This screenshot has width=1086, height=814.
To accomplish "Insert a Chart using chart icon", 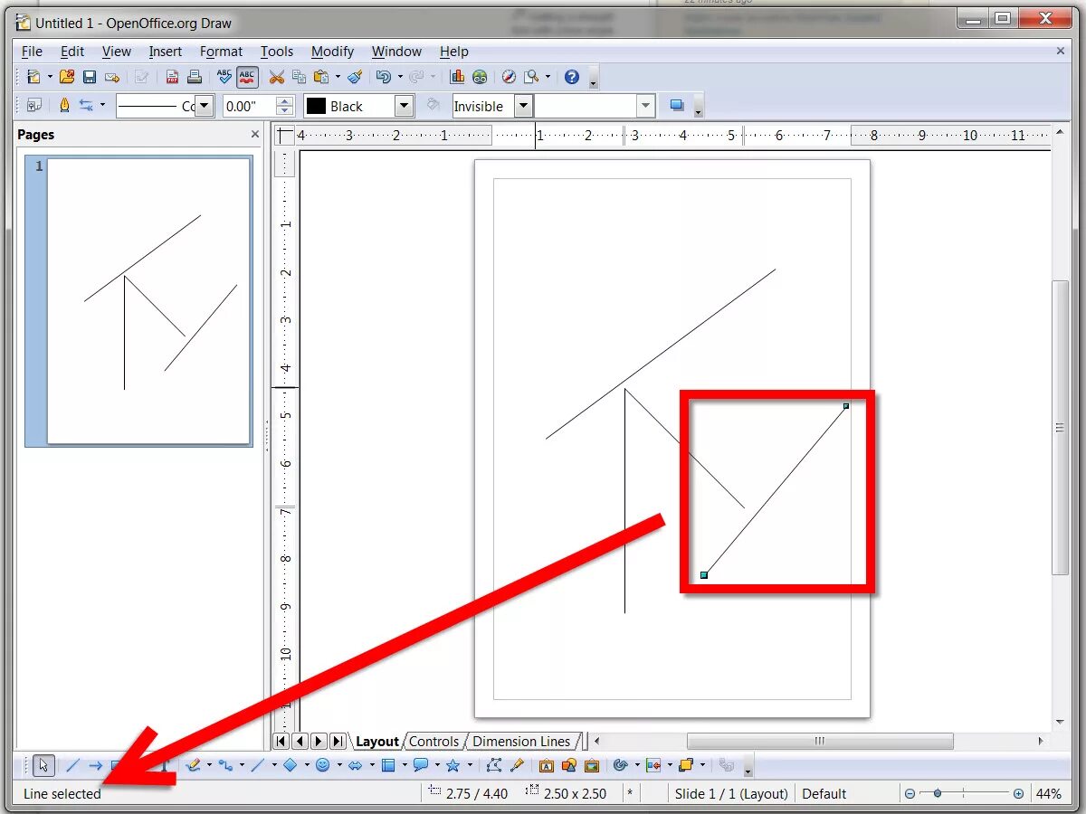I will point(457,78).
